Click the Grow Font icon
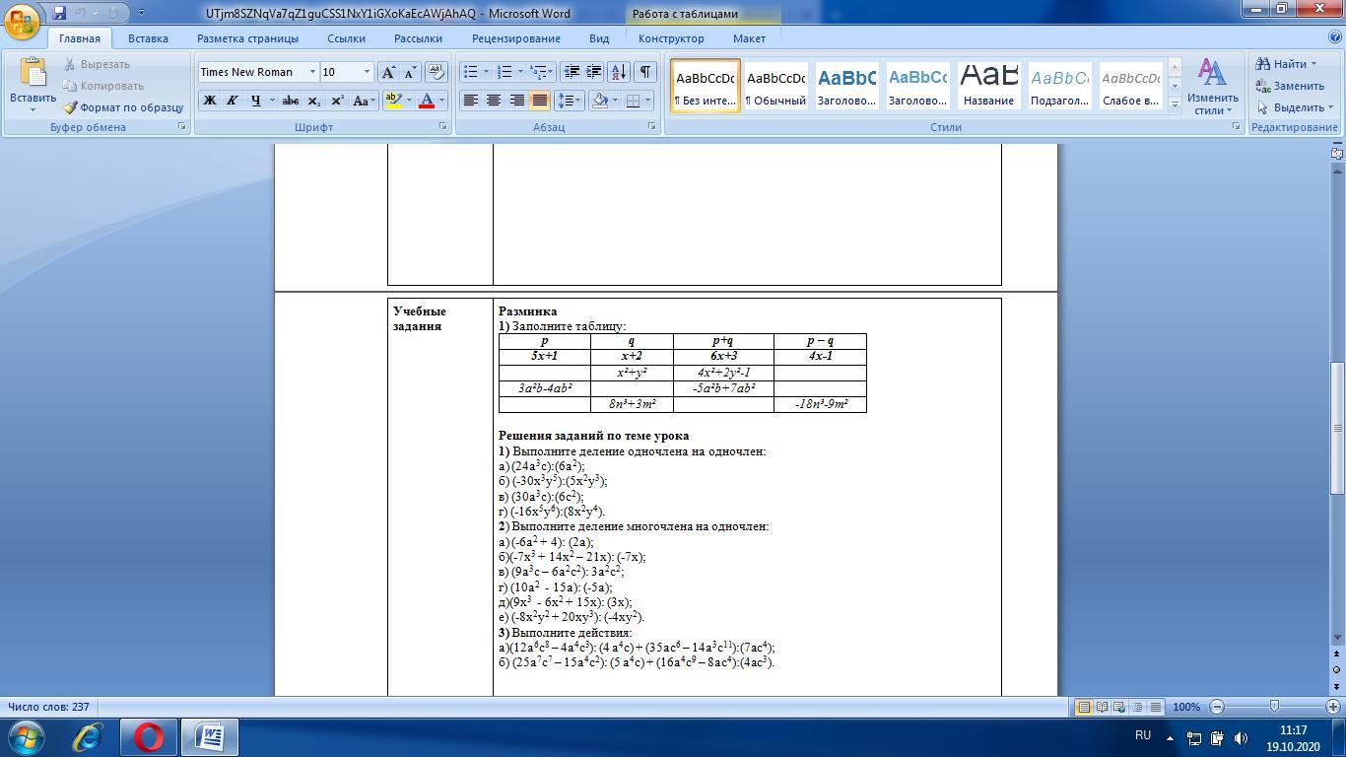This screenshot has width=1346, height=757. click(x=389, y=72)
